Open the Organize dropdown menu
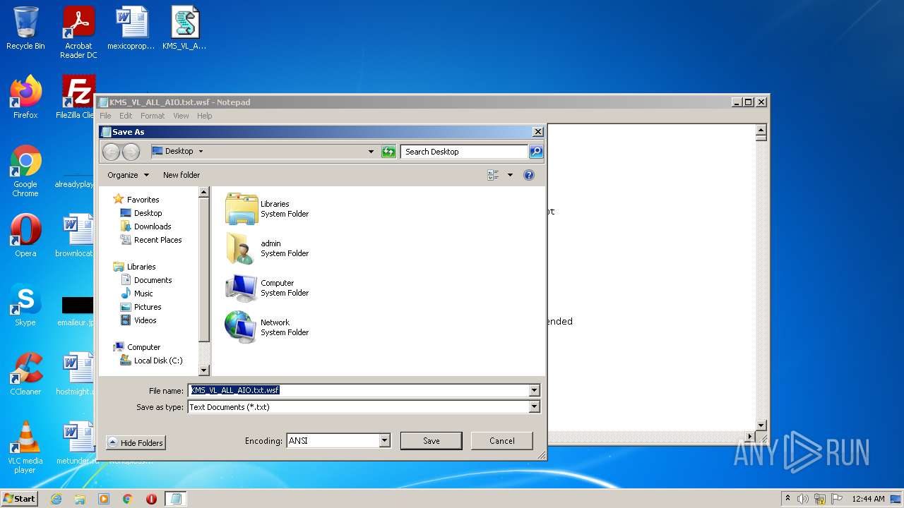Image resolution: width=904 pixels, height=508 pixels. 128,175
